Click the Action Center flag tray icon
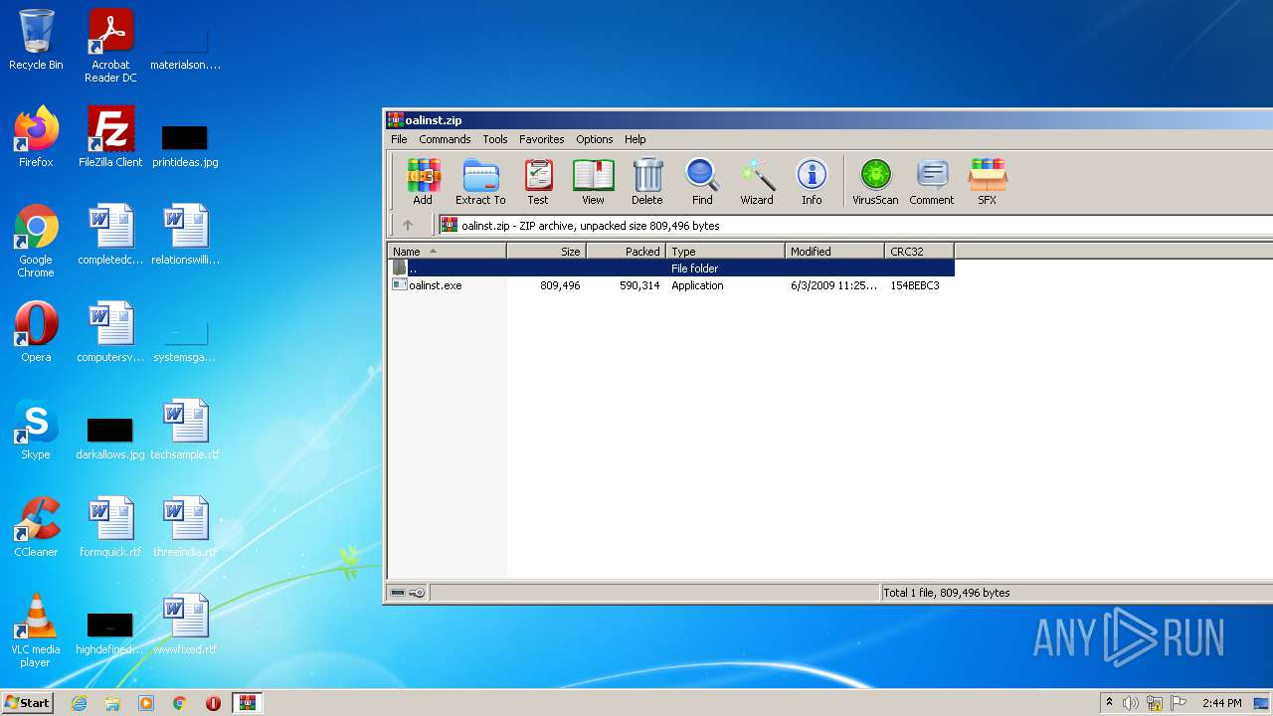The image size is (1273, 716). 1179,703
